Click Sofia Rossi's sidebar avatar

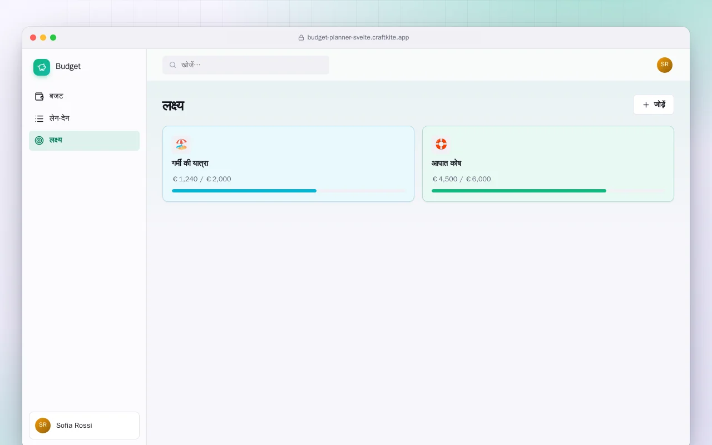pos(43,426)
